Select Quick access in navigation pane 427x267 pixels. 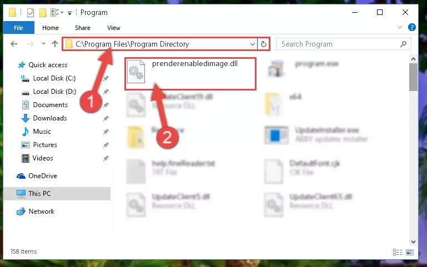[x=48, y=65]
